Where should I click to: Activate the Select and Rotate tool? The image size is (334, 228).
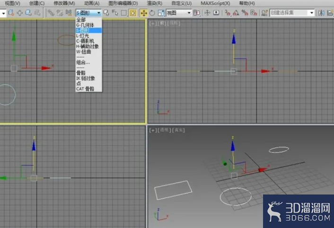coord(152,13)
